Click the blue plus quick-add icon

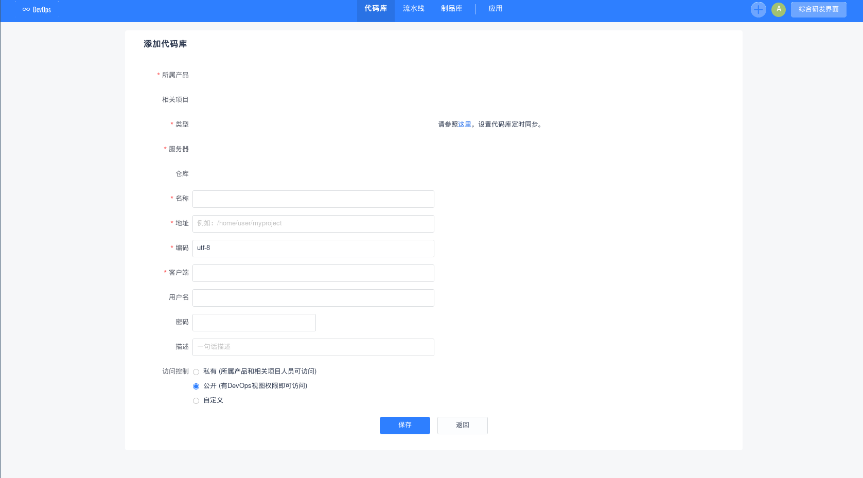tap(758, 9)
